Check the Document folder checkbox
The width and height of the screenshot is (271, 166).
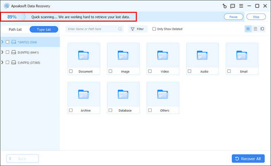click(71, 71)
